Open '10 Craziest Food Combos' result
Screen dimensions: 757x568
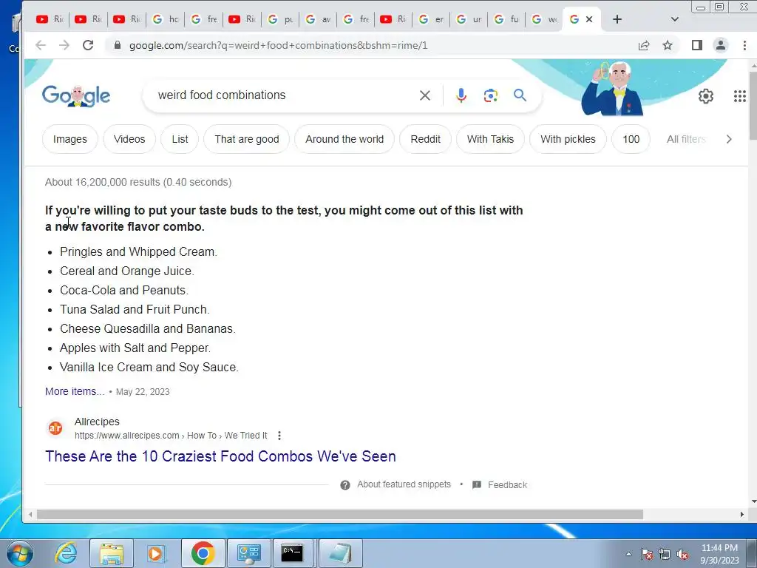tap(220, 456)
